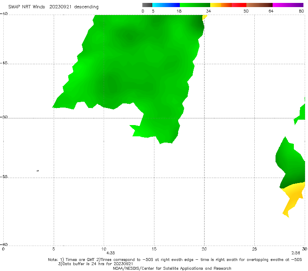Click the longitude axis label '10'
The image size is (308, 271).
[x=104, y=249]
